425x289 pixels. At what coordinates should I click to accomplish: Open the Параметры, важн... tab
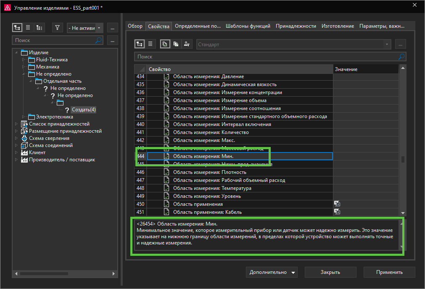382,26
